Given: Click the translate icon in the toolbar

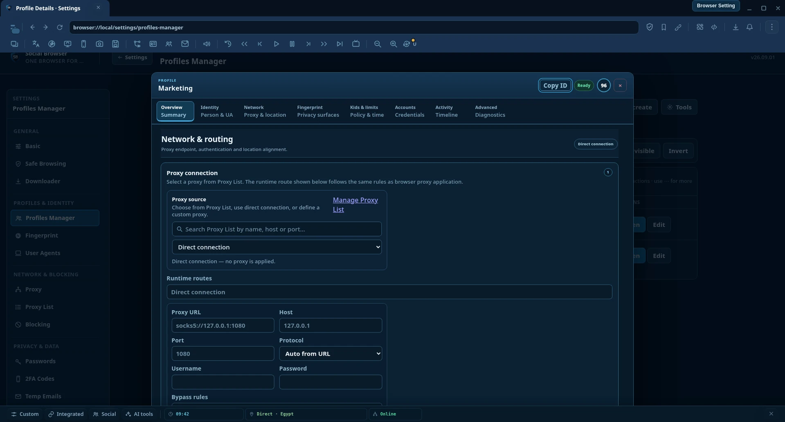Looking at the screenshot, I should click(36, 44).
